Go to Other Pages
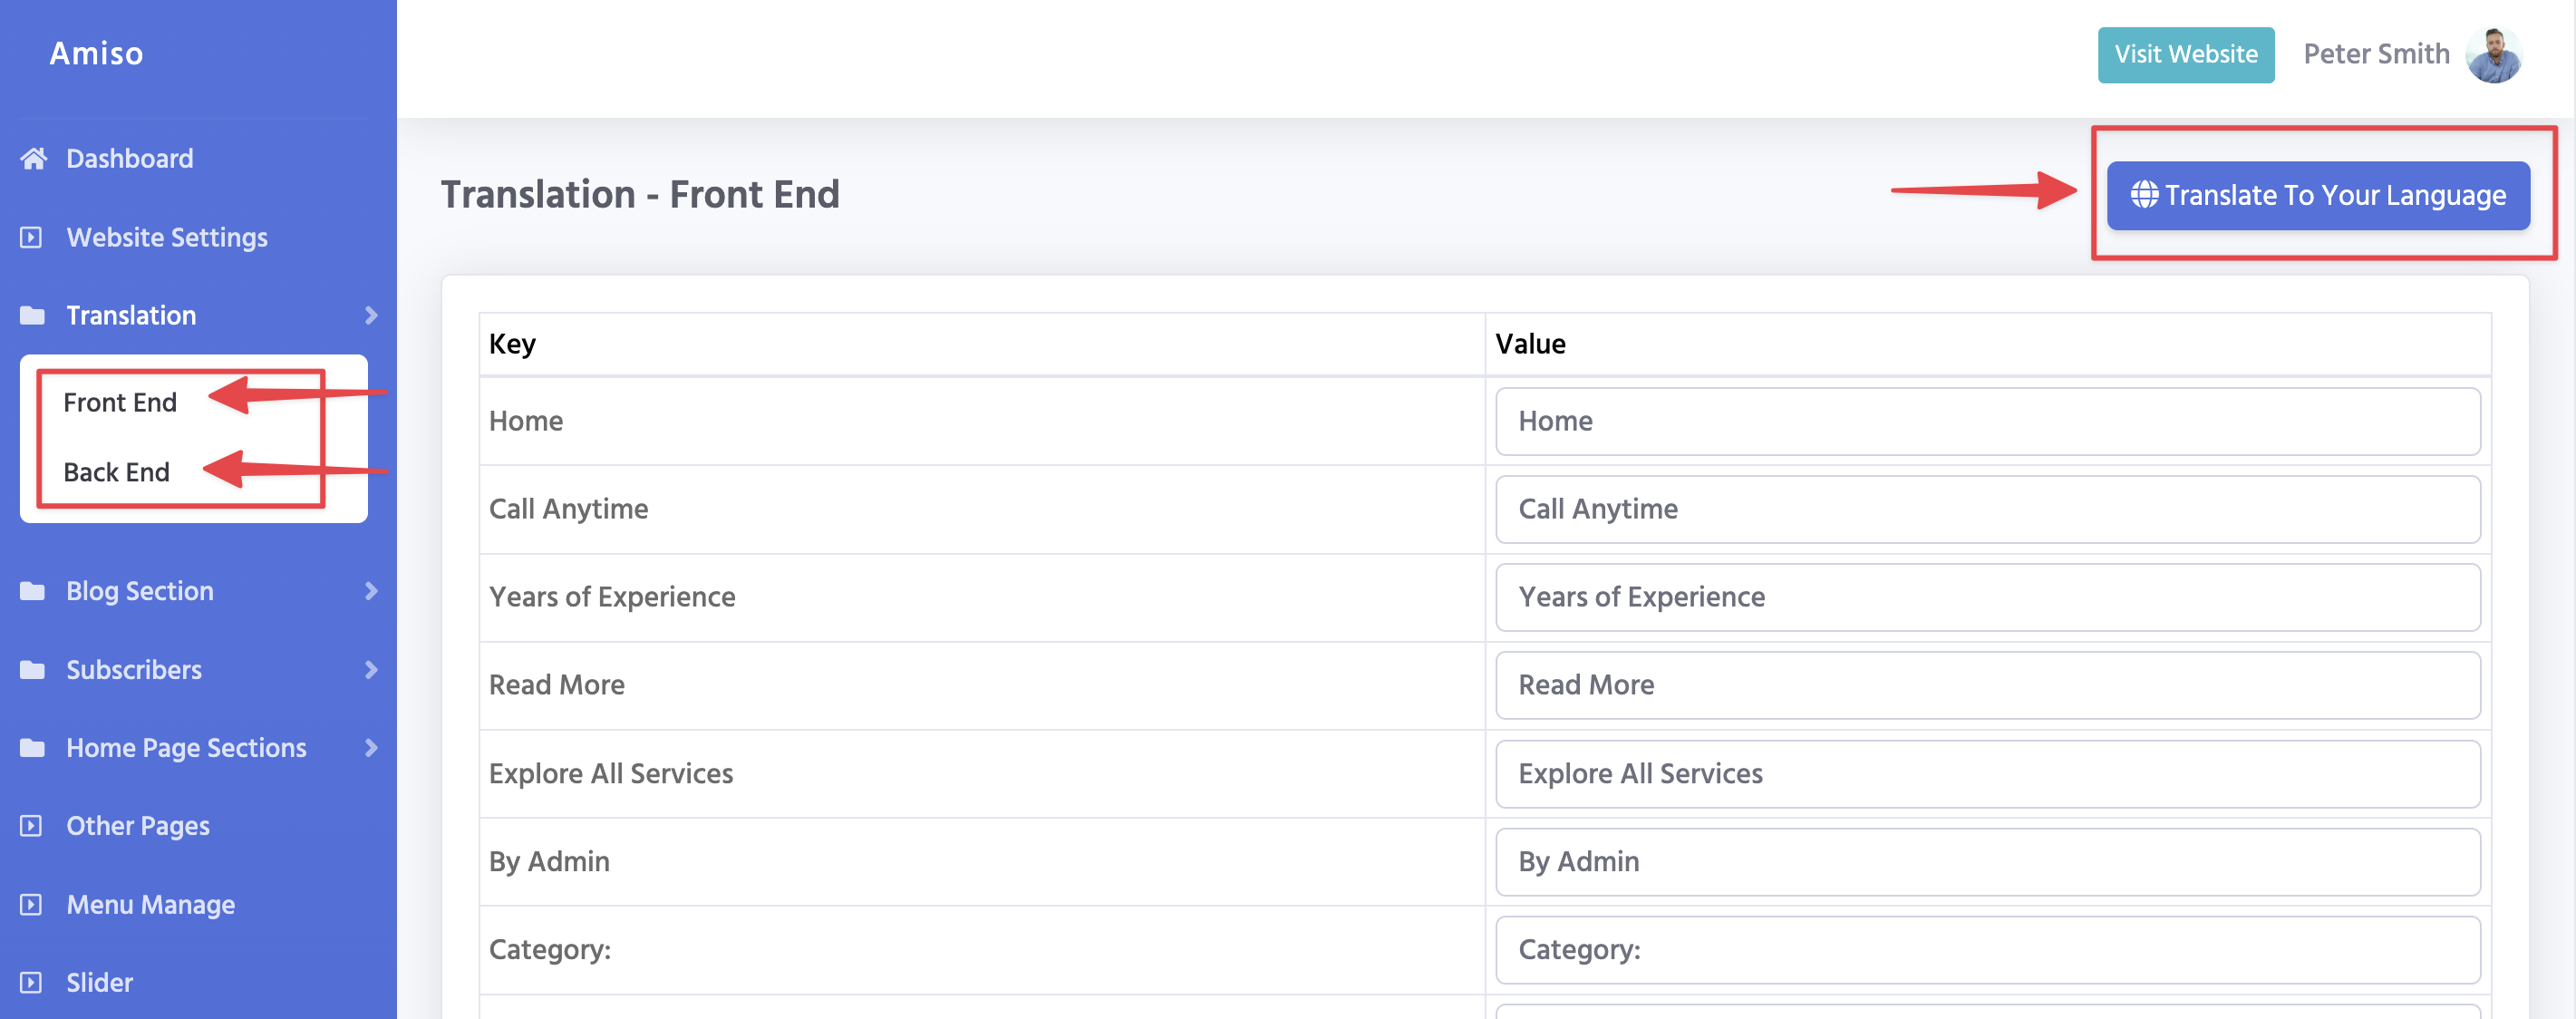This screenshot has width=2576, height=1019. tap(138, 825)
